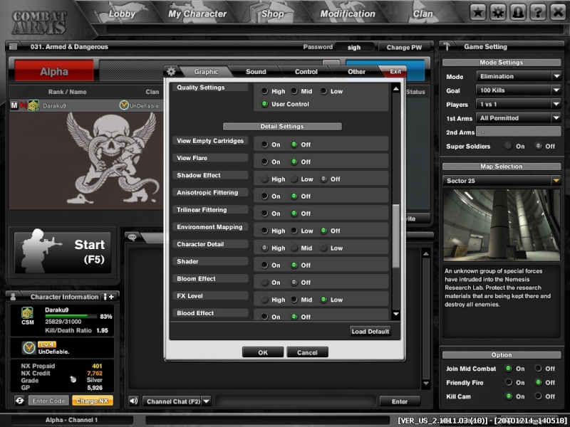Click the Exit tab on options dialog

coord(395,71)
